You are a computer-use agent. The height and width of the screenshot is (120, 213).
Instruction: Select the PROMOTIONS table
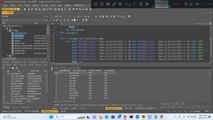click(x=20, y=51)
